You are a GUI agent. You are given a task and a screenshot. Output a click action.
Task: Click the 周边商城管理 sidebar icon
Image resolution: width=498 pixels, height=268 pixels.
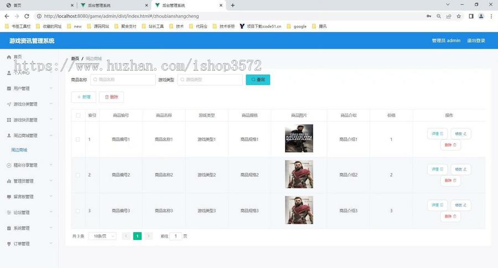click(9, 136)
